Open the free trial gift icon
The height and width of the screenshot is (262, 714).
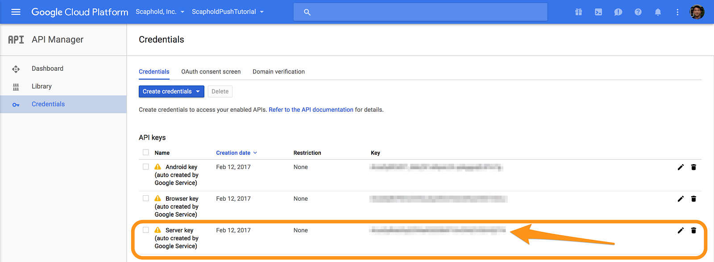578,12
